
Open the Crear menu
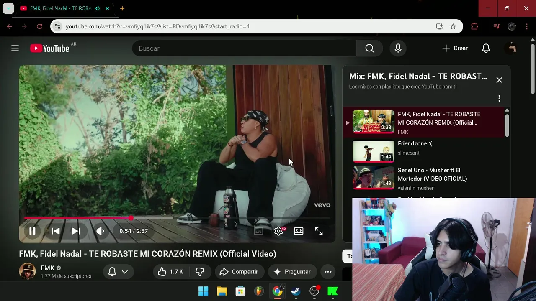click(455, 48)
